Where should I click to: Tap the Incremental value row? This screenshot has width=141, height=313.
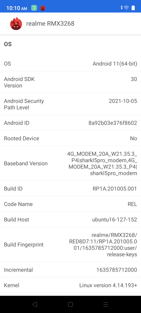point(70,270)
